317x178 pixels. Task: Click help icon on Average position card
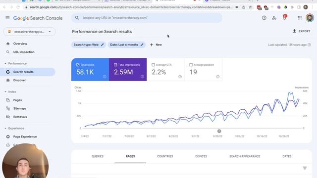[x=218, y=77]
